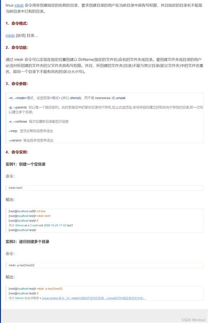Click the --help option line
208x323 pixels.
(x=31, y=131)
